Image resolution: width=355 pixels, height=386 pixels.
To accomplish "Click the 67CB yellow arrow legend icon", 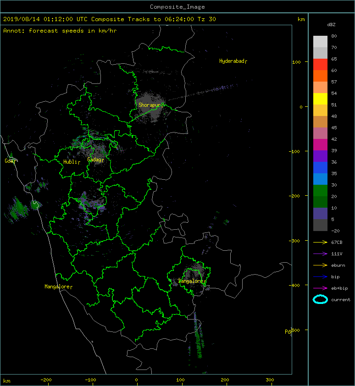I will click(320, 242).
